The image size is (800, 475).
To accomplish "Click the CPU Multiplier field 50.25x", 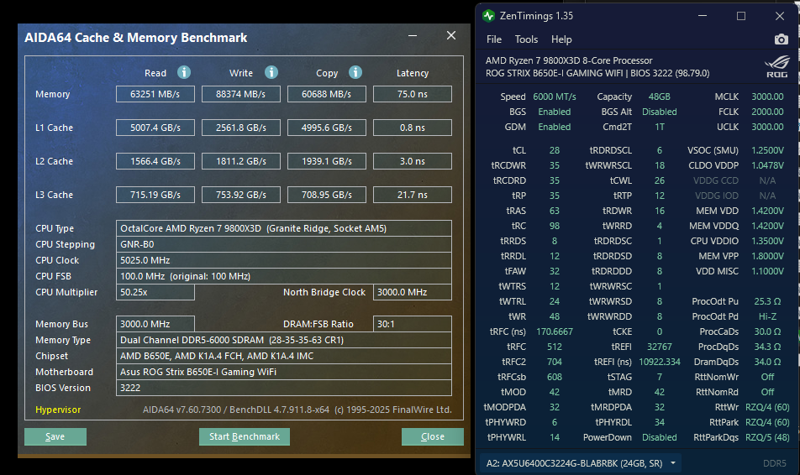I will (x=155, y=292).
